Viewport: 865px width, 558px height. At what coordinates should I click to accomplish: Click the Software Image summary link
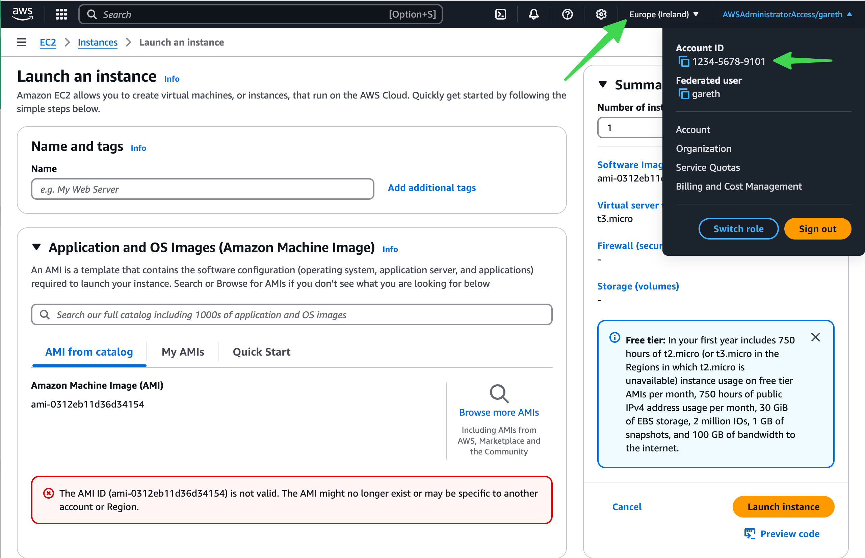pyautogui.click(x=630, y=165)
